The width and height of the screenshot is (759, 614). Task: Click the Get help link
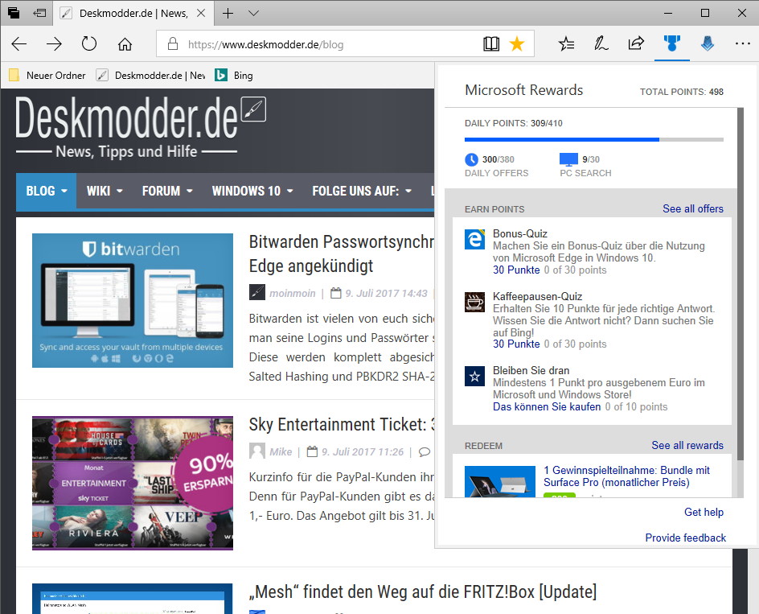click(704, 512)
